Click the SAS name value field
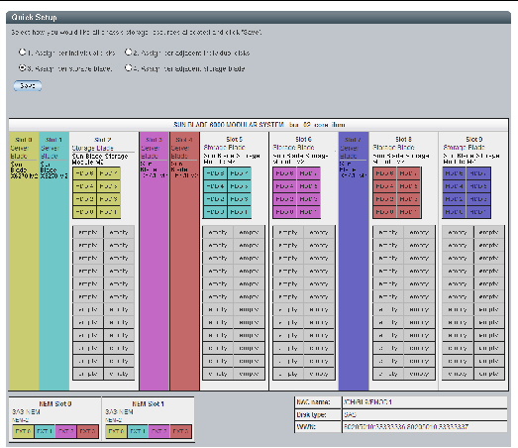This screenshot has width=518, height=448. tap(425, 402)
